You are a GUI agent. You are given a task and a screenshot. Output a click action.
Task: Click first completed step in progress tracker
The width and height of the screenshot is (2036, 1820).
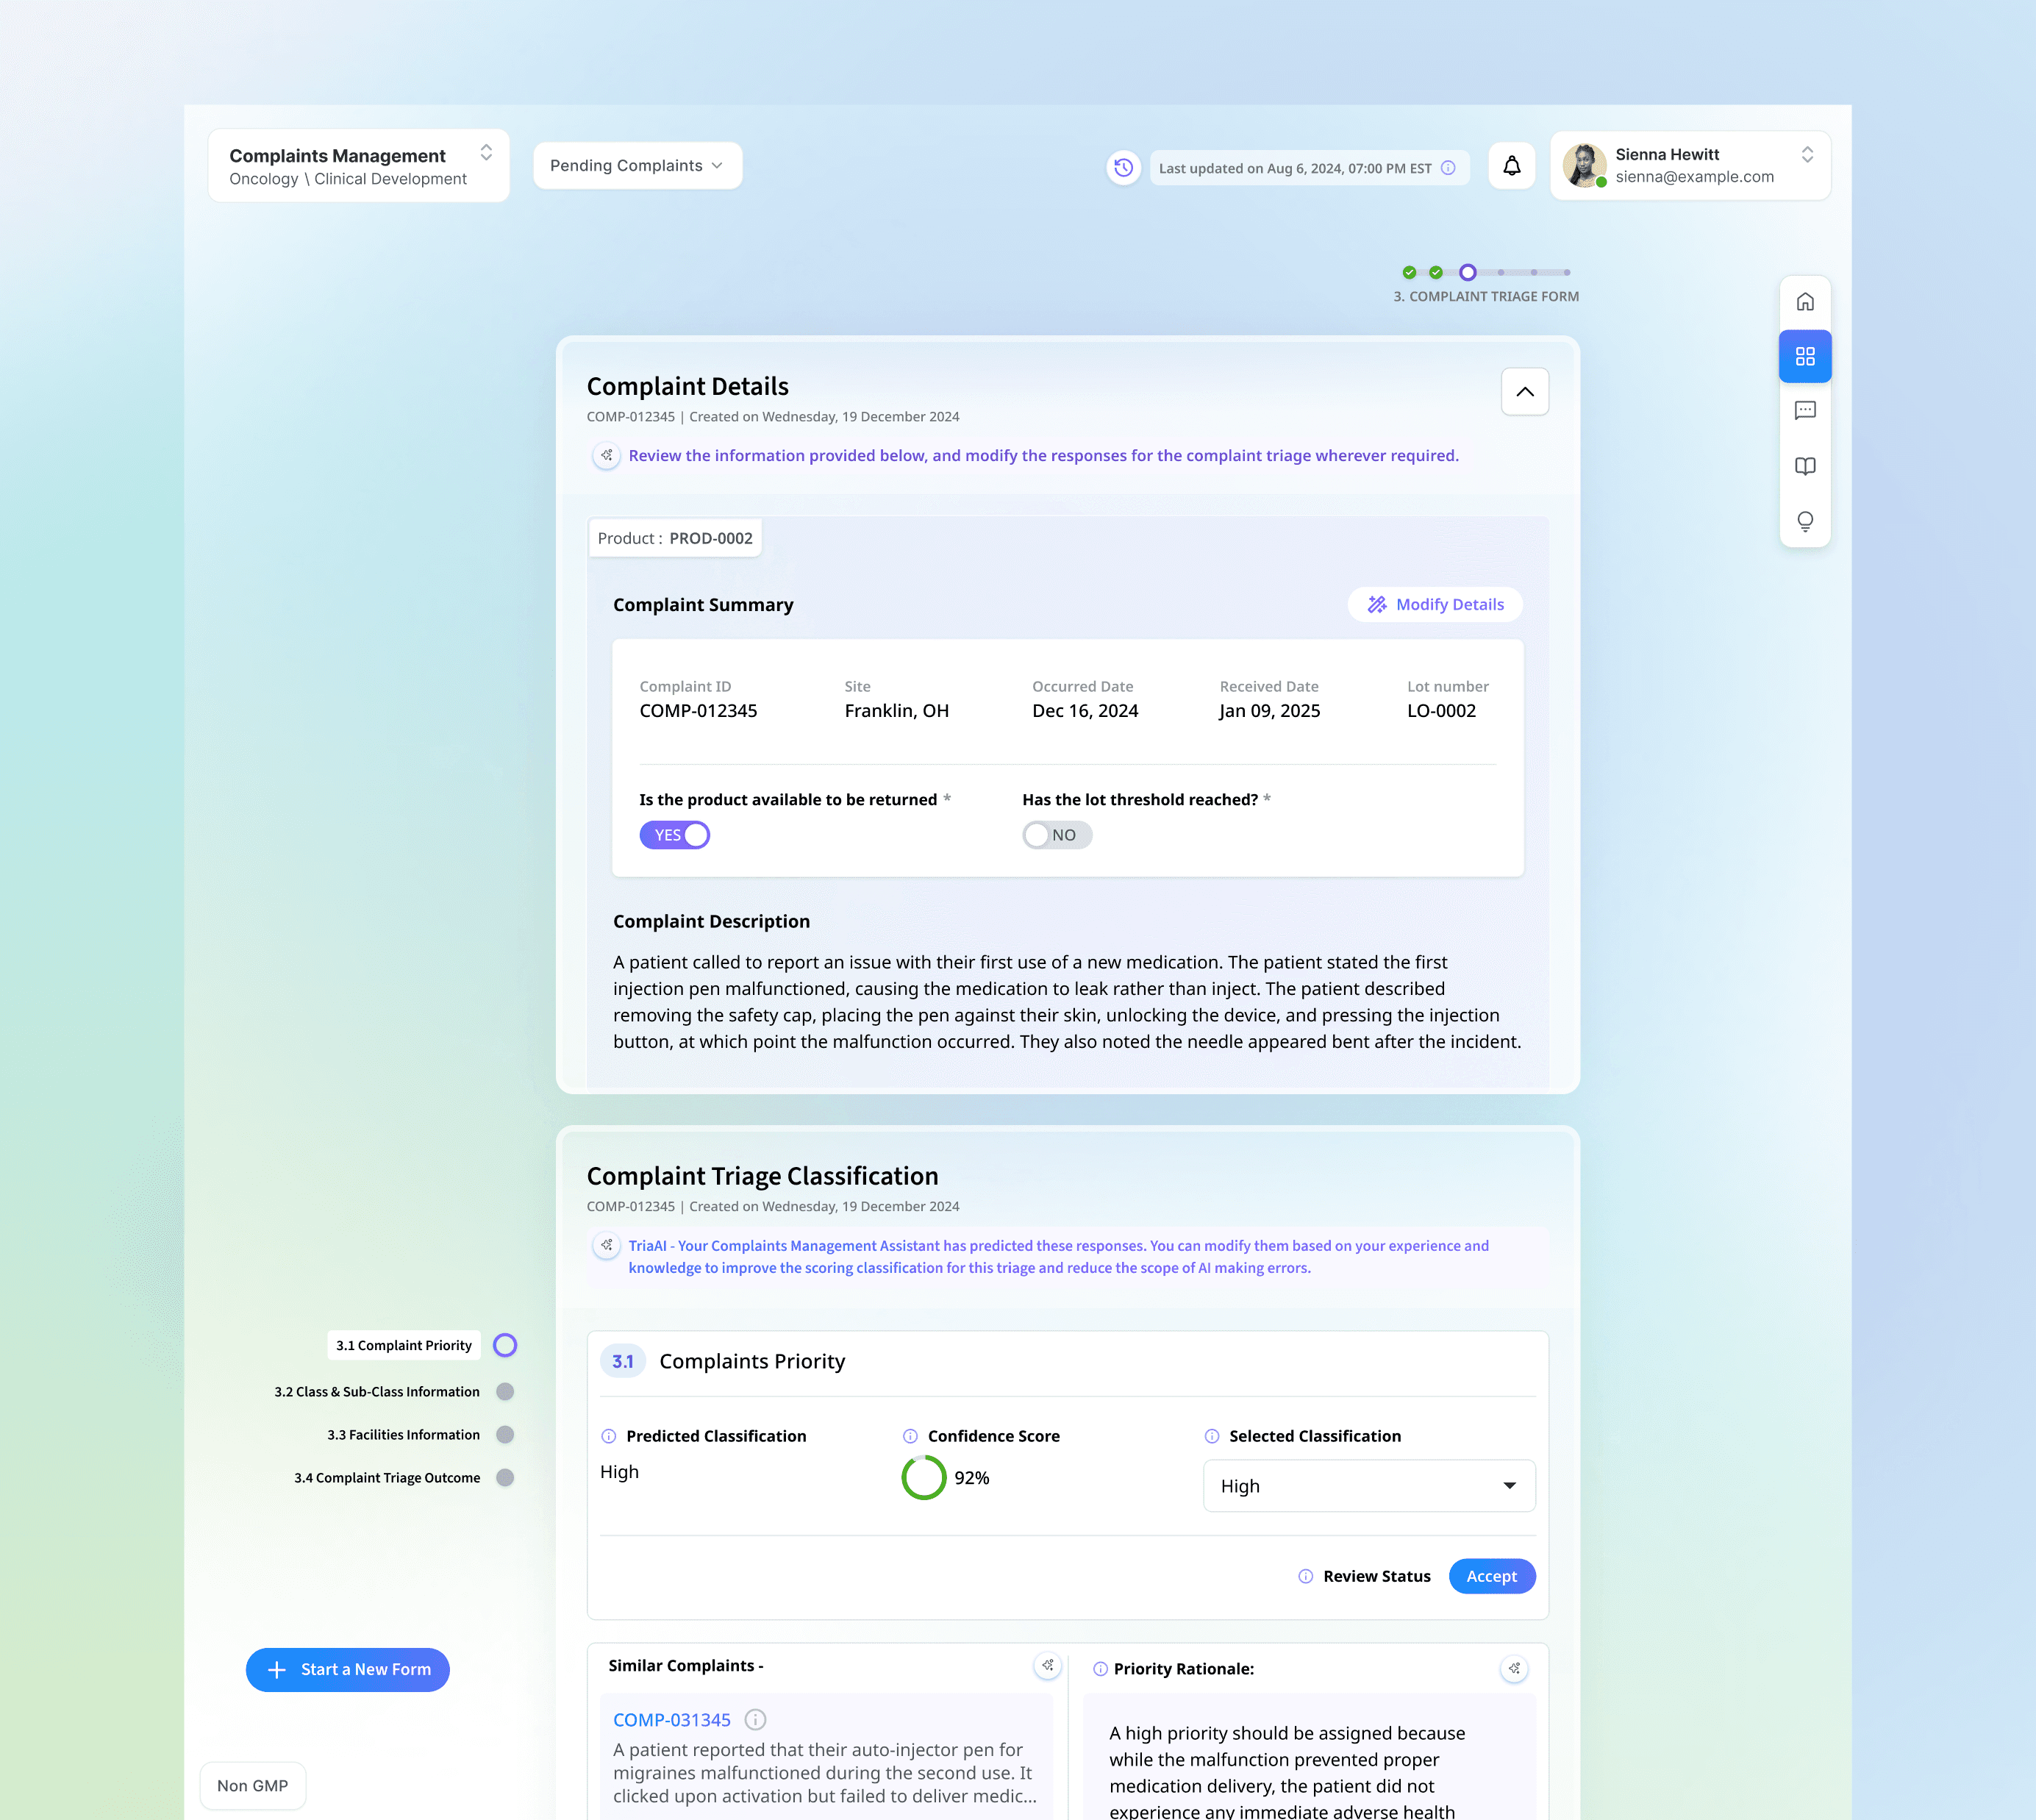point(1409,272)
